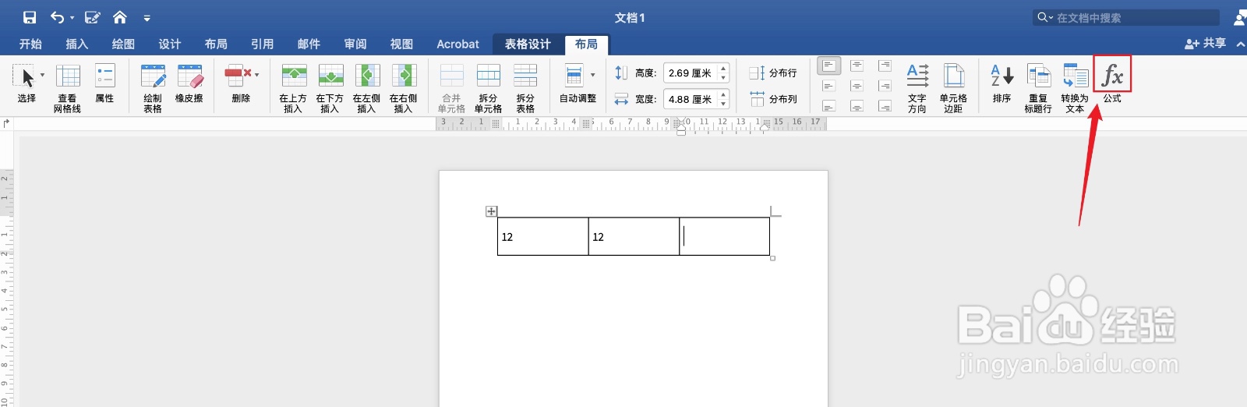Click the table move handle
Viewport: 1247px width, 407px height.
[491, 211]
